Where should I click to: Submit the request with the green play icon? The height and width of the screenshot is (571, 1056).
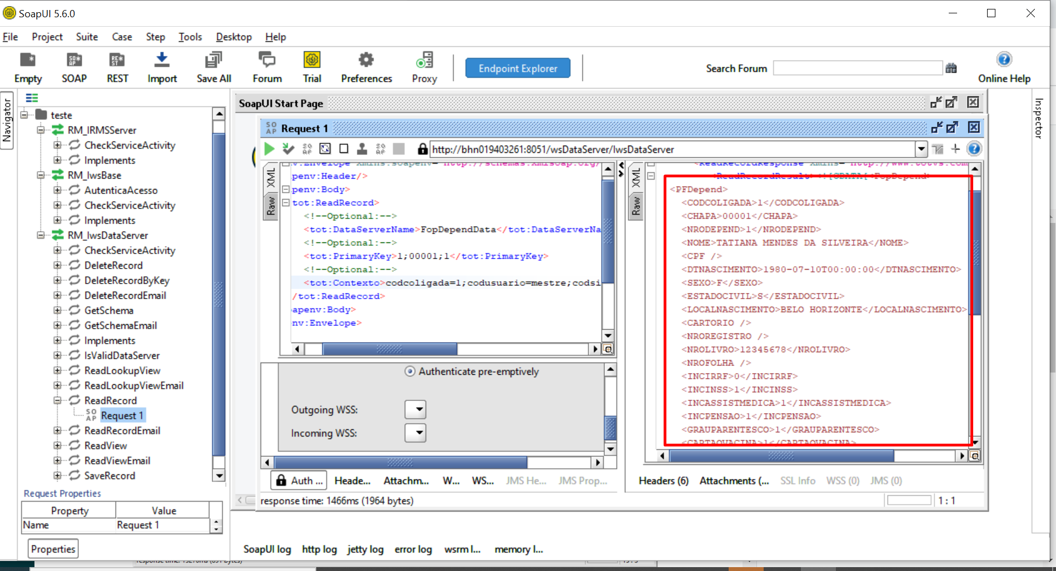[270, 149]
